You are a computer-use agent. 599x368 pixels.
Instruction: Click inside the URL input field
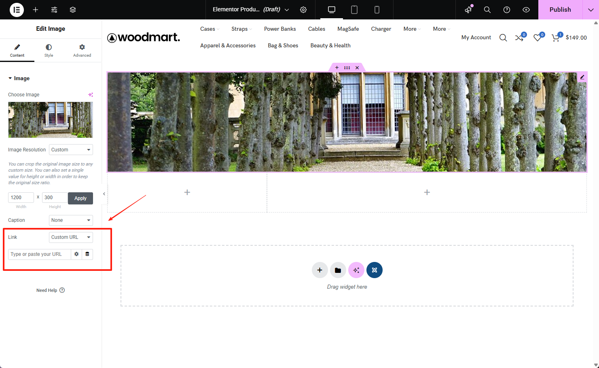click(x=38, y=254)
